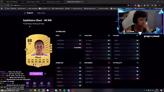Click the 'Controlled' AcceleRATE value

[x=77, y=48]
